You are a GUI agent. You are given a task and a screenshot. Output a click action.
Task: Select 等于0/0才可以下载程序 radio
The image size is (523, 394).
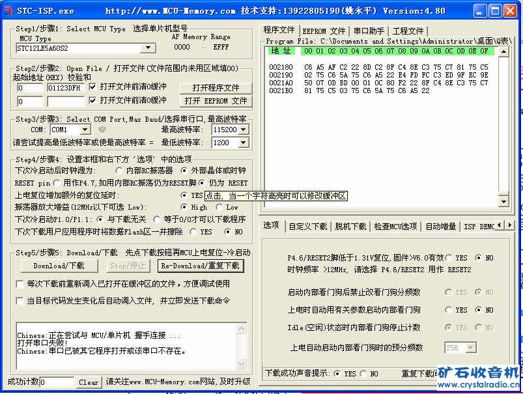pos(156,219)
